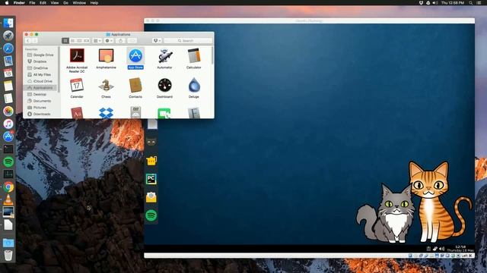Open Google Chrome from the Dock
This screenshot has height=273, width=487.
pyautogui.click(x=8, y=187)
